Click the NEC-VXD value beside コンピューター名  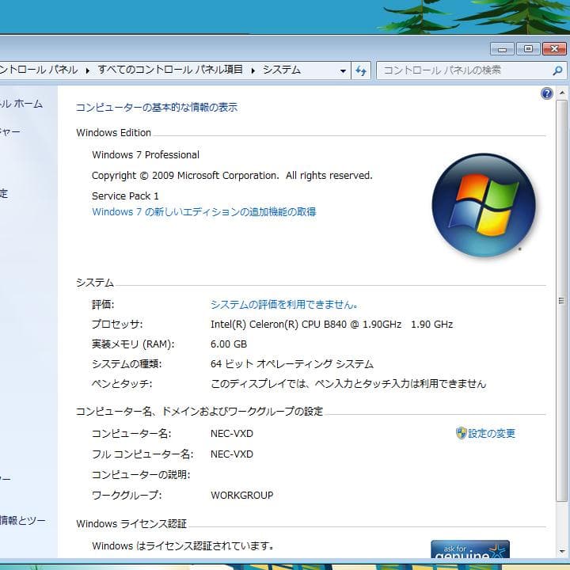coord(231,434)
